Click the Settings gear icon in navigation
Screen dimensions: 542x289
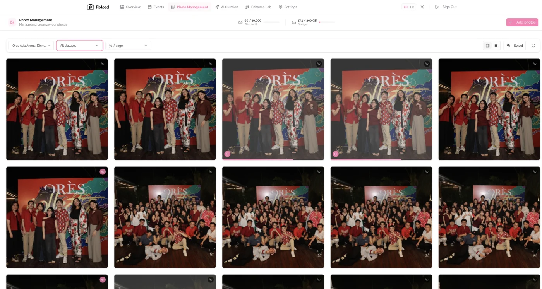pos(281,7)
